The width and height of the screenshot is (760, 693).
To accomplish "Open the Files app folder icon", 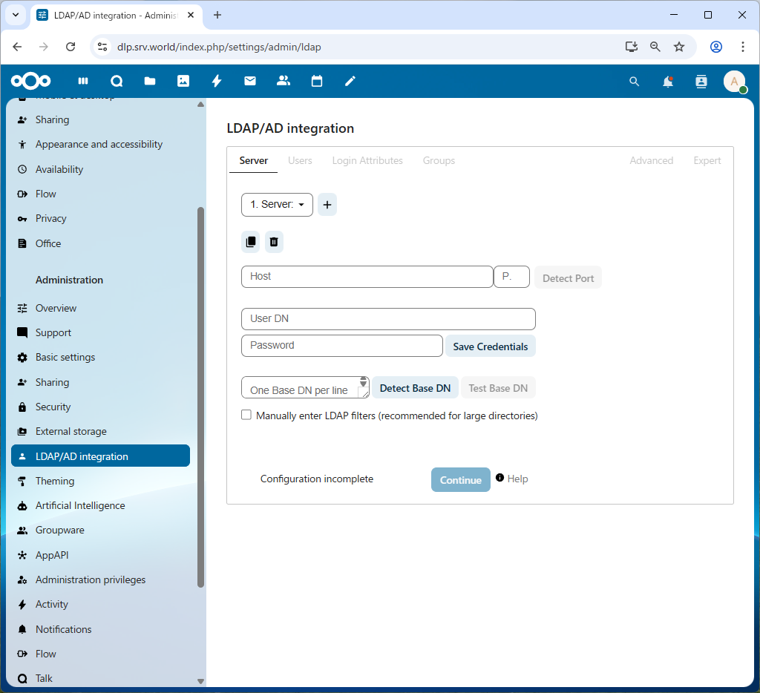I will point(150,81).
